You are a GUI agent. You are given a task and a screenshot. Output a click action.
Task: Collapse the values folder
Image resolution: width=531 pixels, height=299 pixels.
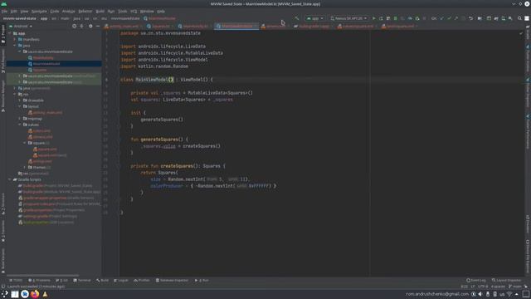(20, 125)
